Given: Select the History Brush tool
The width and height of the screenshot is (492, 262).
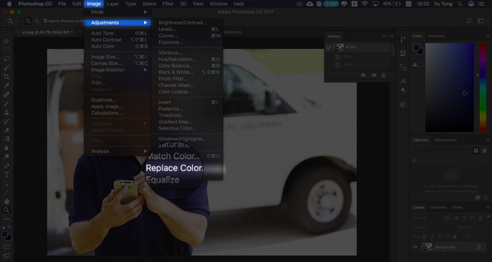Looking at the screenshot, I should click(x=6, y=121).
